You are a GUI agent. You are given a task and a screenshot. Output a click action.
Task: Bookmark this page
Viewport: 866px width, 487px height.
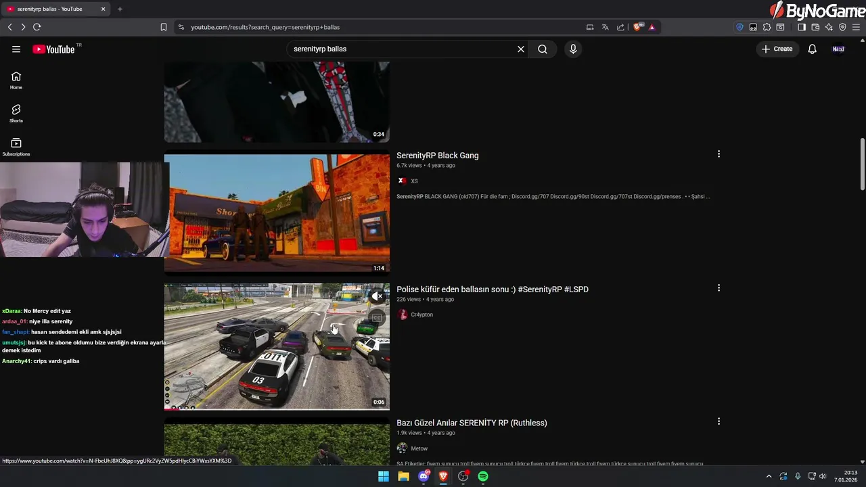(x=164, y=27)
